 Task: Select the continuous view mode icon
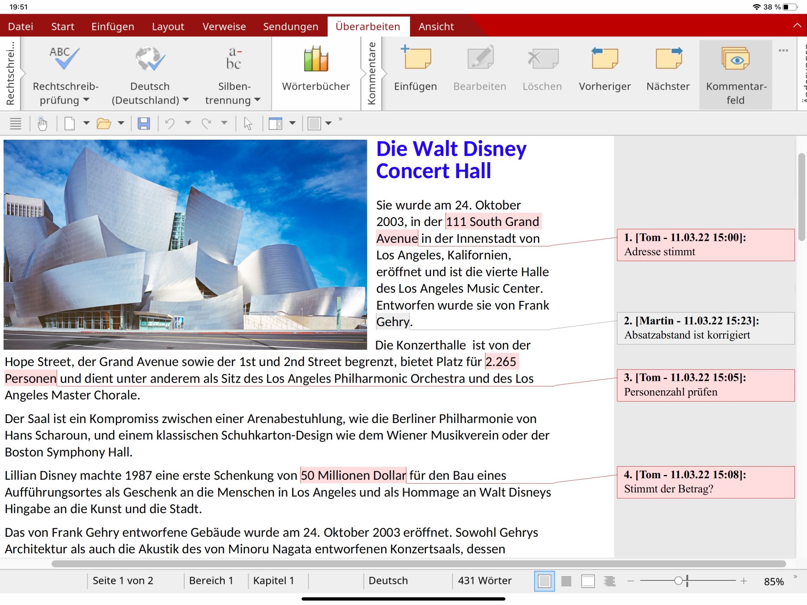(x=566, y=581)
